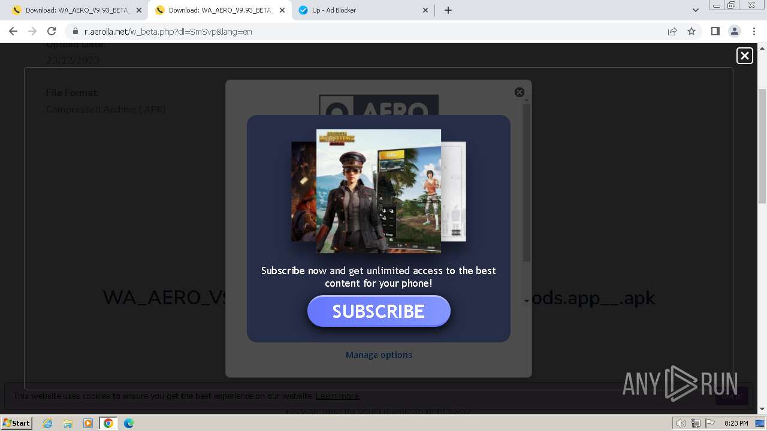
Task: Bookmark this page with the star icon
Action: (x=691, y=31)
